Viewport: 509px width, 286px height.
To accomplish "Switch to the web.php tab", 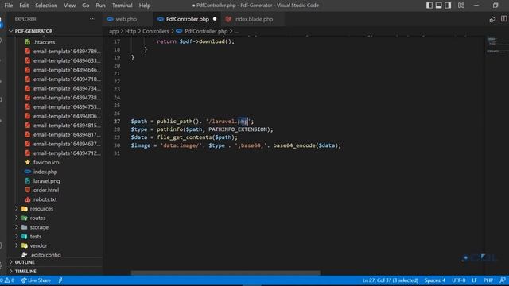I will pyautogui.click(x=128, y=19).
